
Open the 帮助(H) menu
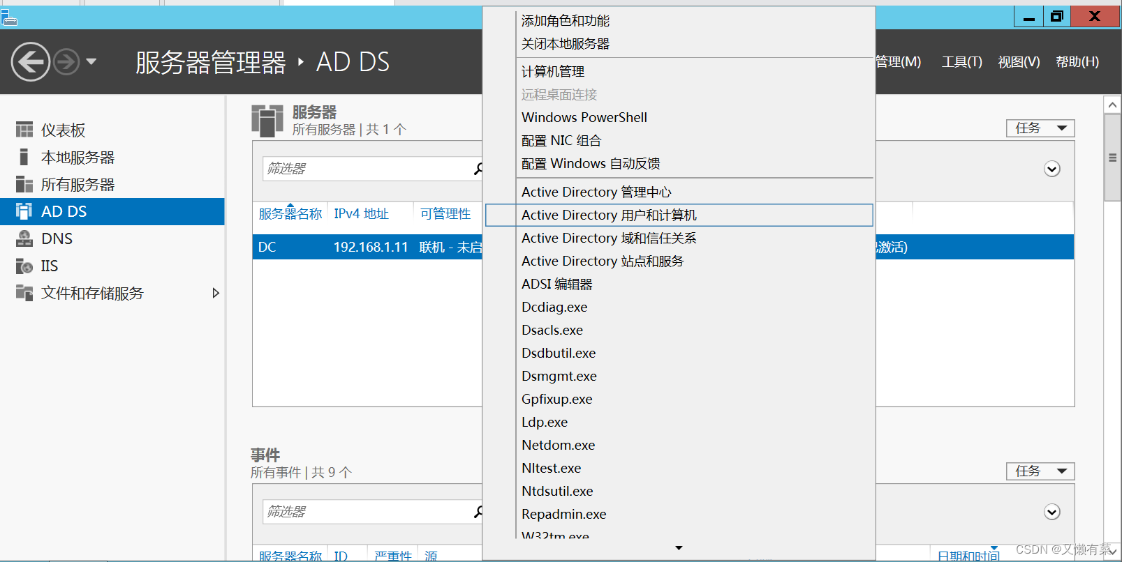coord(1077,62)
